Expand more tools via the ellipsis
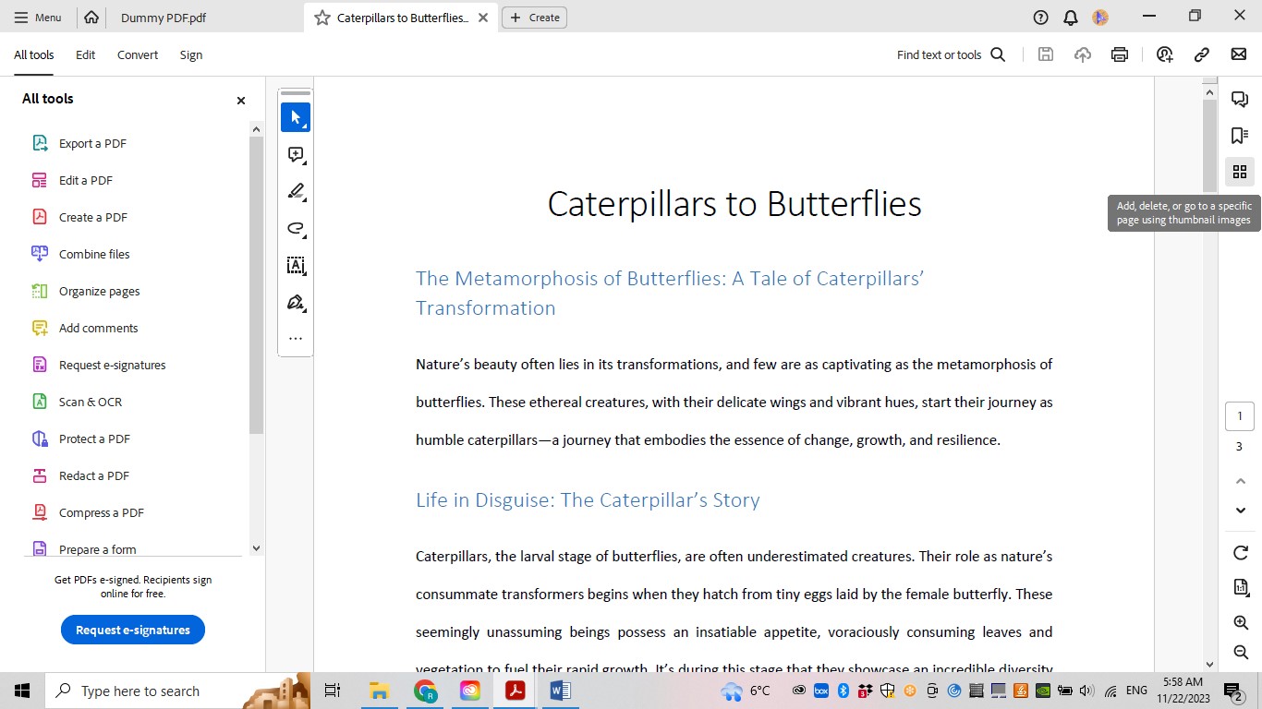Viewport: 1262px width, 709px height. [295, 338]
